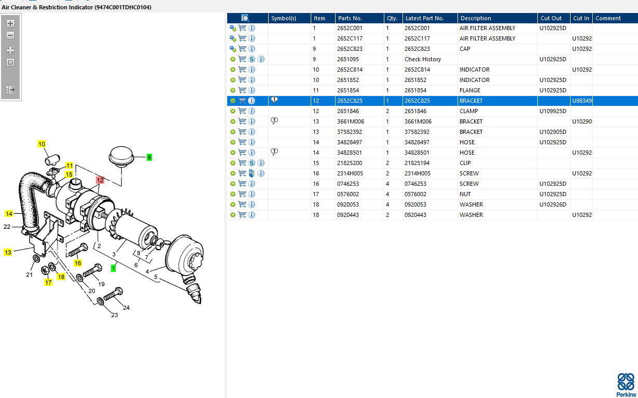Click the search icon in the table header
Screen dimensions: 638x398
[x=245, y=18]
